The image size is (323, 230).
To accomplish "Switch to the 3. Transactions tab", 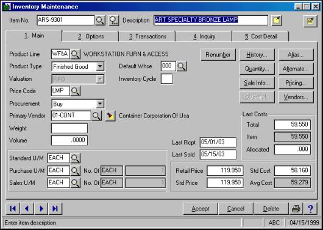I will (x=147, y=37).
